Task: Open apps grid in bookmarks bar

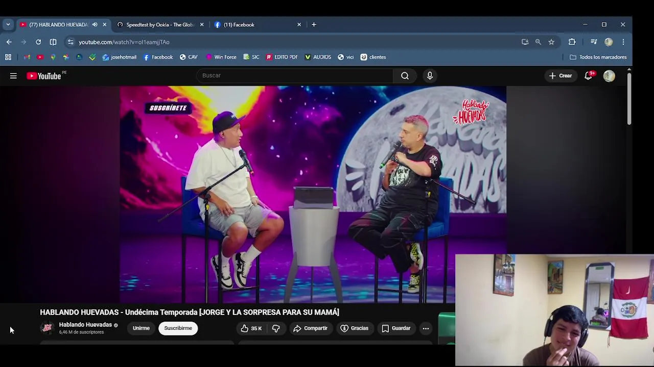Action: pyautogui.click(x=8, y=57)
